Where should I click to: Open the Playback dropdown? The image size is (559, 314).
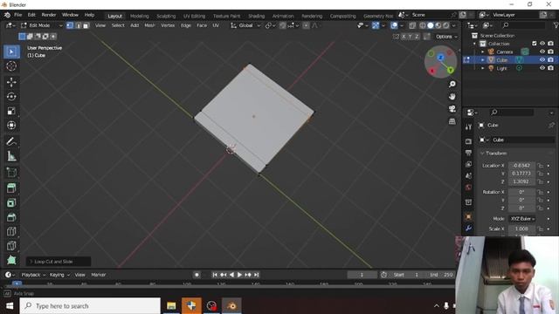(33, 275)
